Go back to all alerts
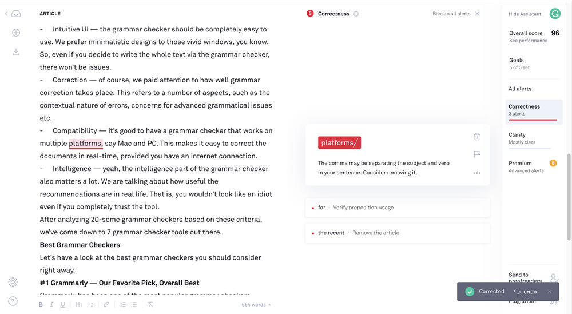The height and width of the screenshot is (314, 572). pyautogui.click(x=451, y=14)
